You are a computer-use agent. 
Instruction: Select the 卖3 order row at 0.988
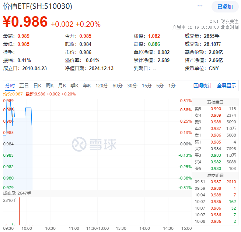(215, 122)
